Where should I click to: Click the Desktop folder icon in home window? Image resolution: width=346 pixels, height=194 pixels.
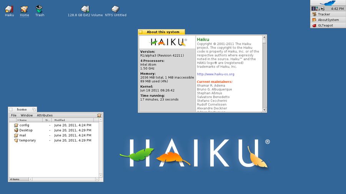pyautogui.click(x=16, y=130)
